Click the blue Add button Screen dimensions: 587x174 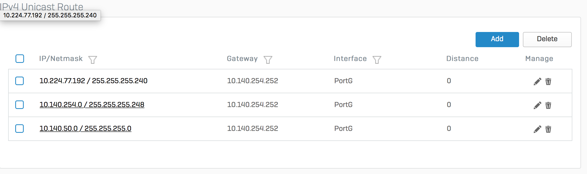tap(497, 39)
